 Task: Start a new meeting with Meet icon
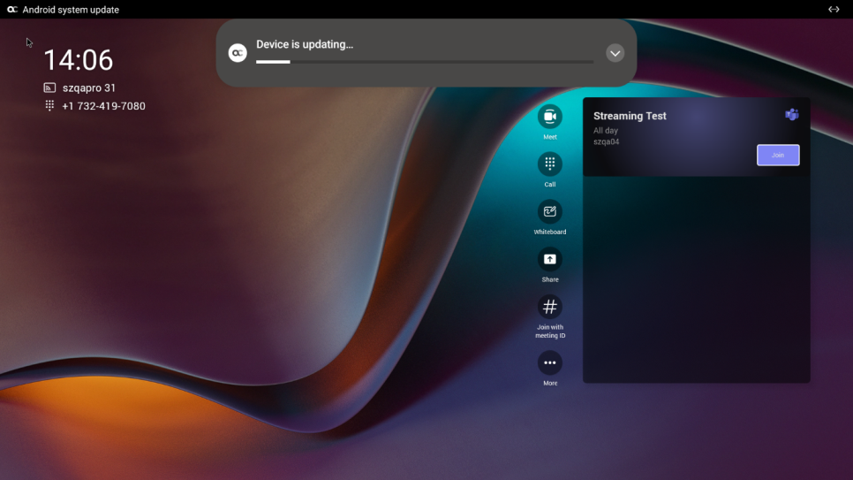click(x=549, y=117)
